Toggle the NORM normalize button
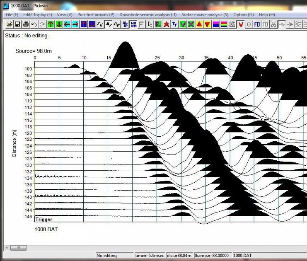 (133, 24)
